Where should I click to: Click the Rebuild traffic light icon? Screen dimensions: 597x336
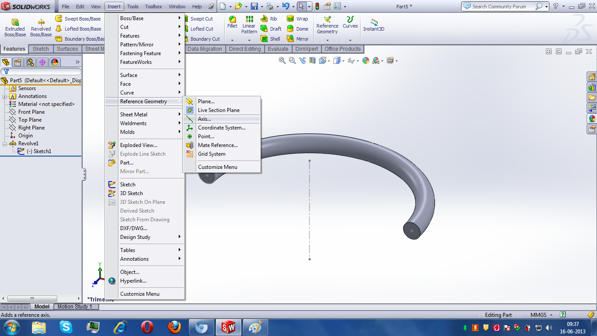tap(317, 7)
